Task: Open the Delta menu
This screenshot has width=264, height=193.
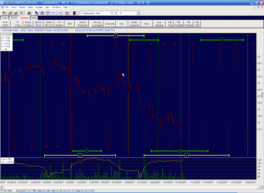Action: 30,7
